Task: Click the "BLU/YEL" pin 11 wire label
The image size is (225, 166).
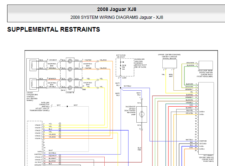Action: (x=189, y=111)
